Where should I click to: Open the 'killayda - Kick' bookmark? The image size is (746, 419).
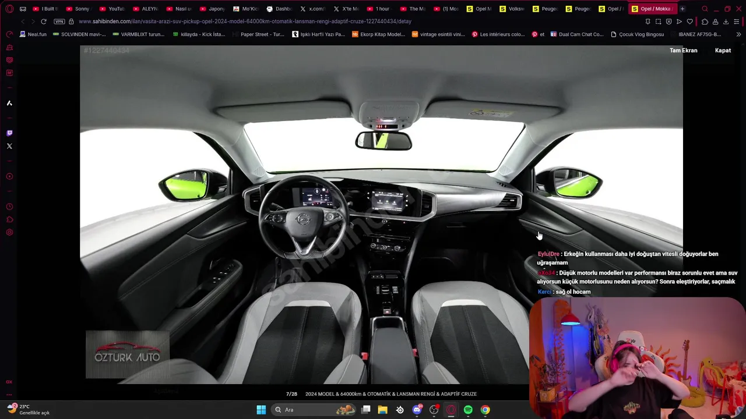click(198, 34)
